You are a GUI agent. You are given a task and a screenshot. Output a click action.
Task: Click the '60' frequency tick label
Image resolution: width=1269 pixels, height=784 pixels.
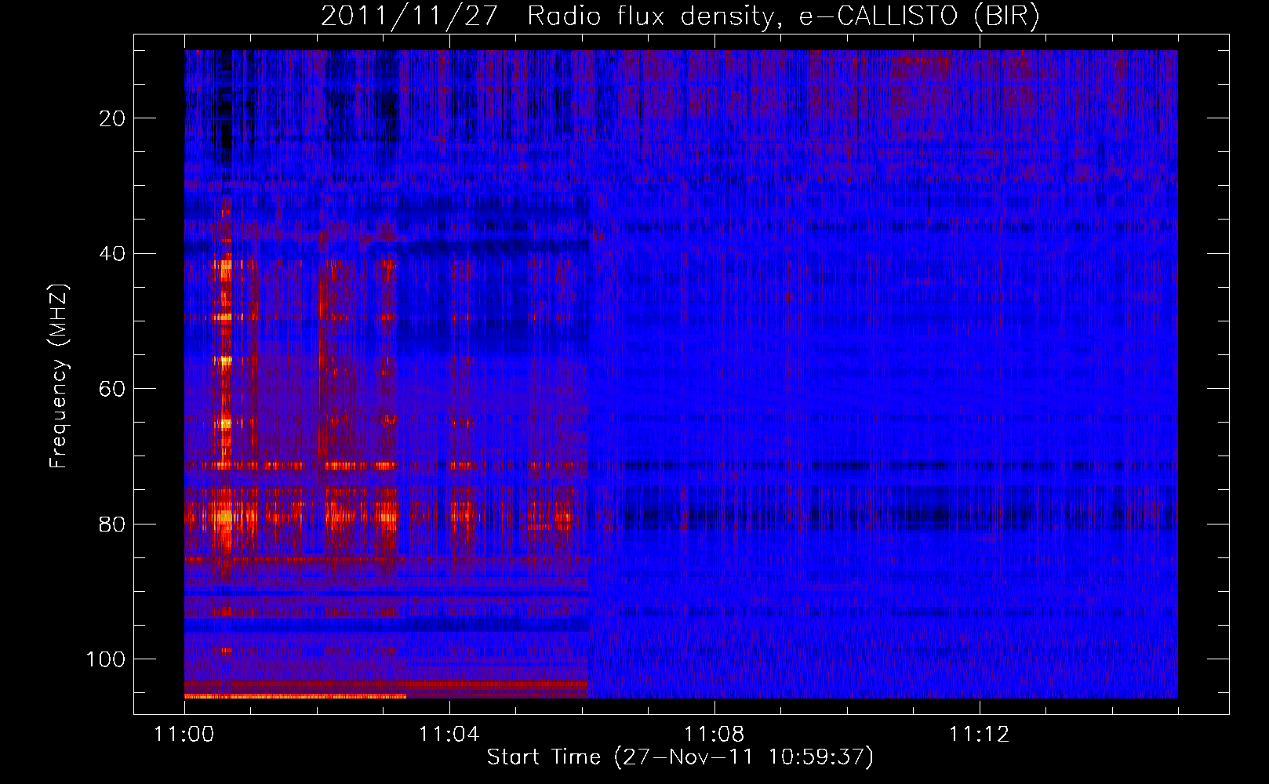(x=113, y=389)
